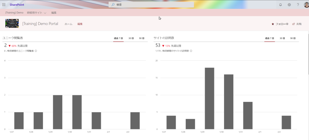Select 90日 tab for サイトの訪問数
Image resolution: width=309 pixels, height=140 pixels.
click(x=293, y=38)
